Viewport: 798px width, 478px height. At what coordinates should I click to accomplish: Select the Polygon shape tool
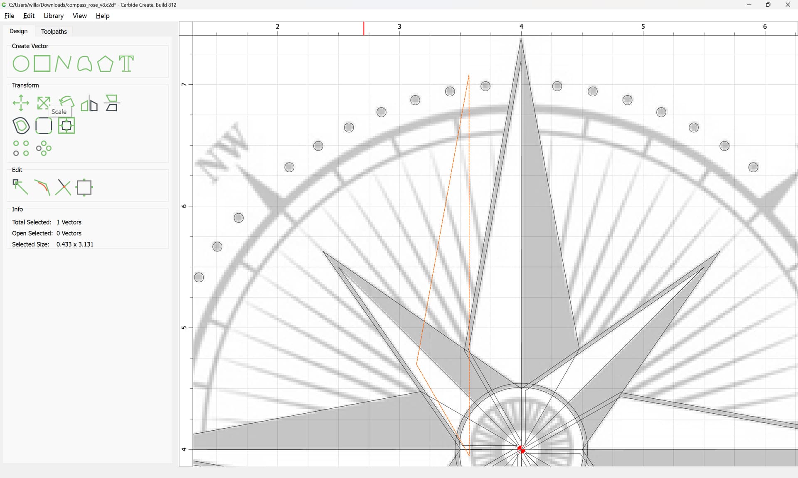(x=105, y=64)
